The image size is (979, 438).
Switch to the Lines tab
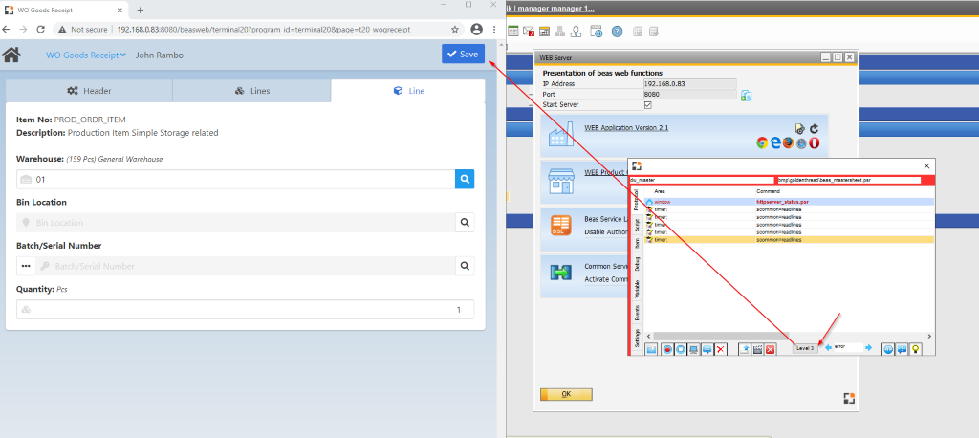click(251, 91)
